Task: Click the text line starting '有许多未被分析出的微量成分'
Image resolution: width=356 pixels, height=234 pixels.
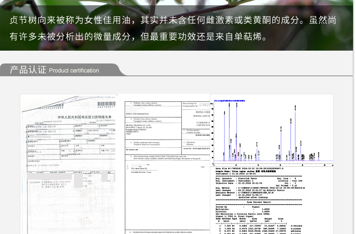Action: (x=139, y=36)
